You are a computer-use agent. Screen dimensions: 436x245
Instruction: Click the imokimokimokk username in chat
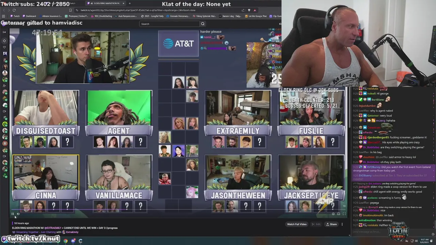[x=373, y=215]
